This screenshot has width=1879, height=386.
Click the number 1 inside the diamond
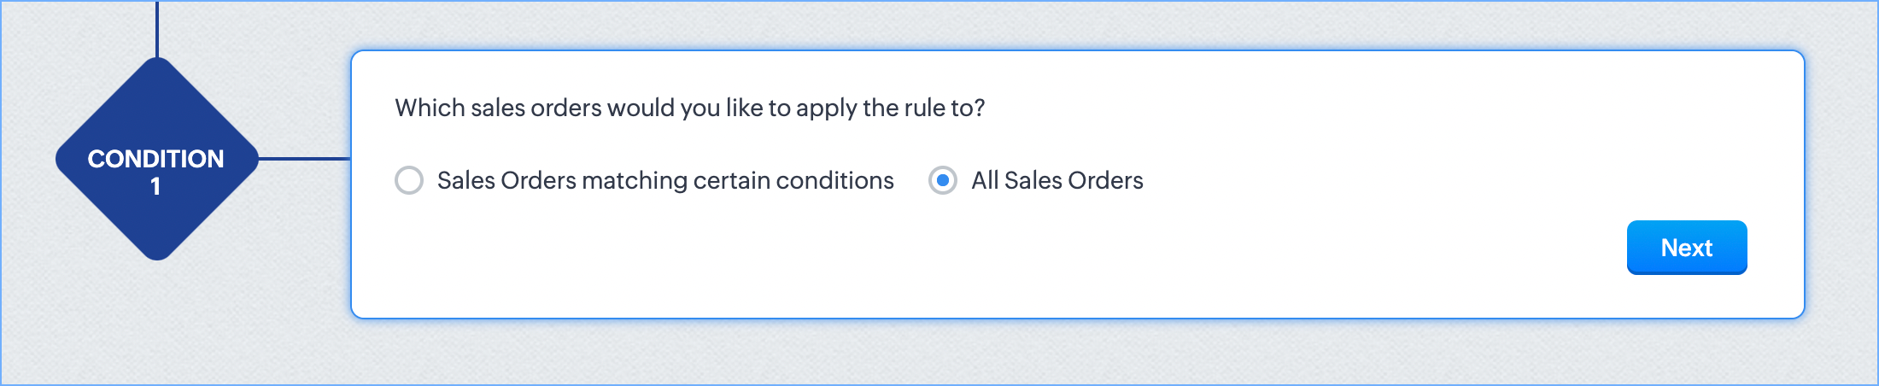coord(155,186)
